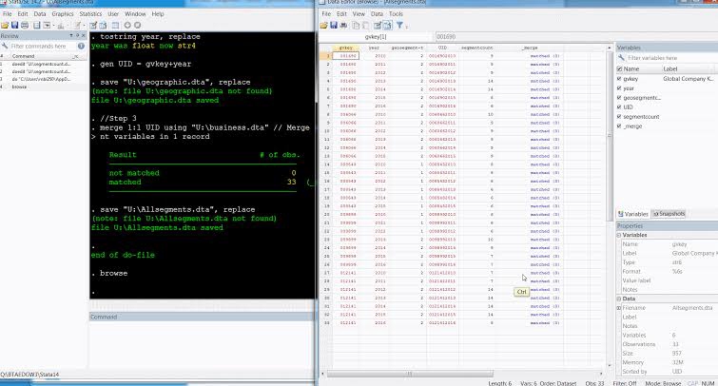
Task: Click the Data Editor vertical scrollbar
Action: pos(610,135)
